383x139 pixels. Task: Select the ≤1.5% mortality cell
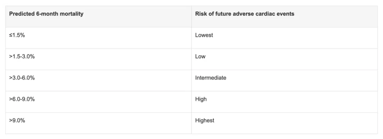pyautogui.click(x=99, y=38)
